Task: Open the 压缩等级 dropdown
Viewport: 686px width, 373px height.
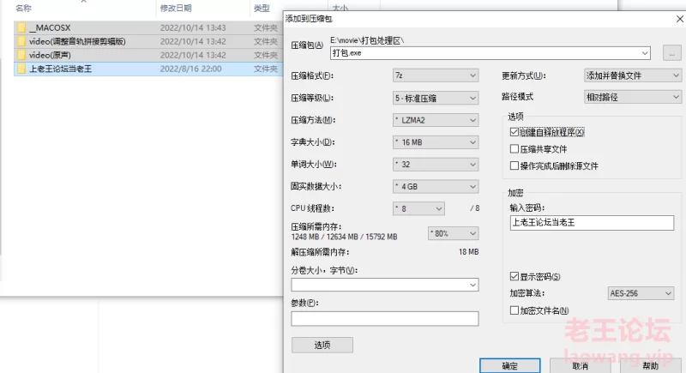Action: pos(436,98)
